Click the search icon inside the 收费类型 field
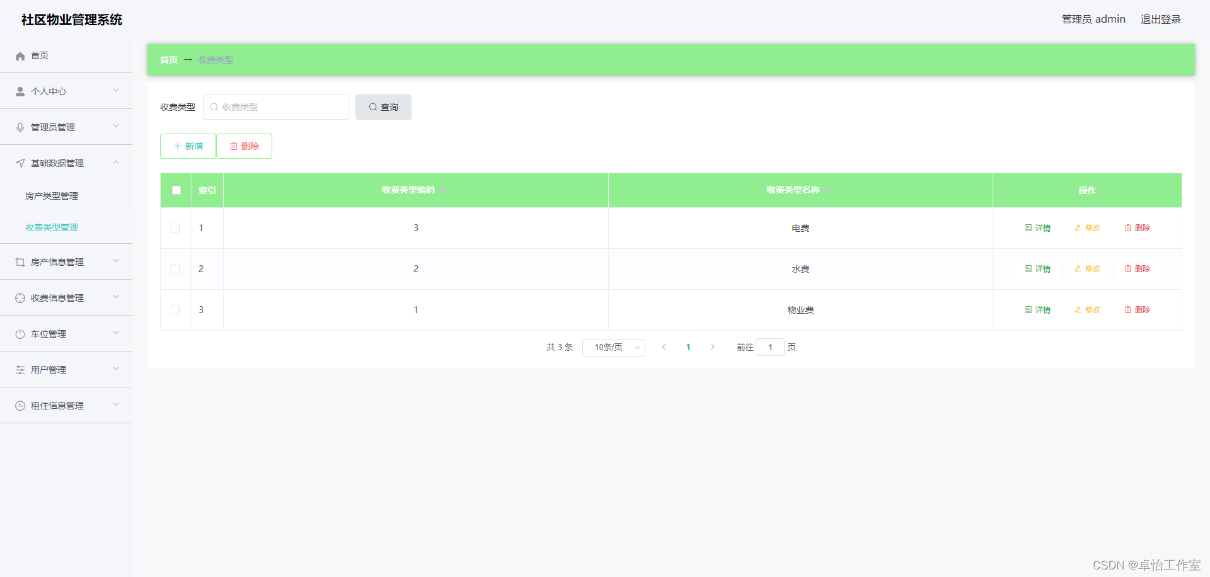 coord(214,107)
